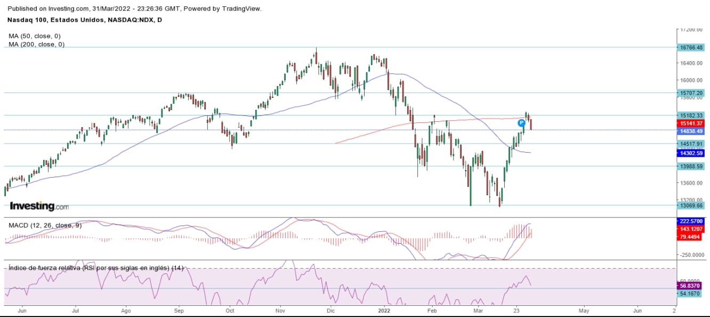Image resolution: width=710 pixels, height=317 pixels.
Task: Click the 13988.59 price level label
Action: [x=691, y=166]
